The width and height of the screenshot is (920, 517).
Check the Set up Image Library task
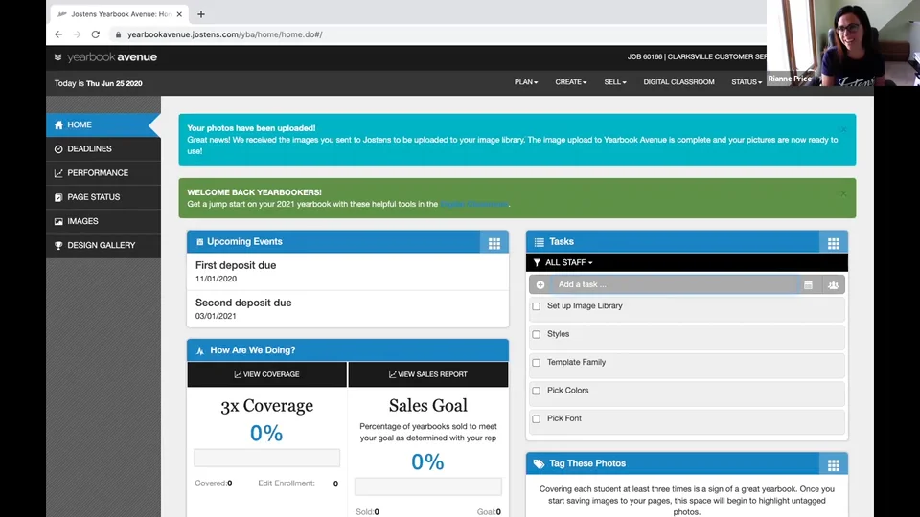(537, 306)
